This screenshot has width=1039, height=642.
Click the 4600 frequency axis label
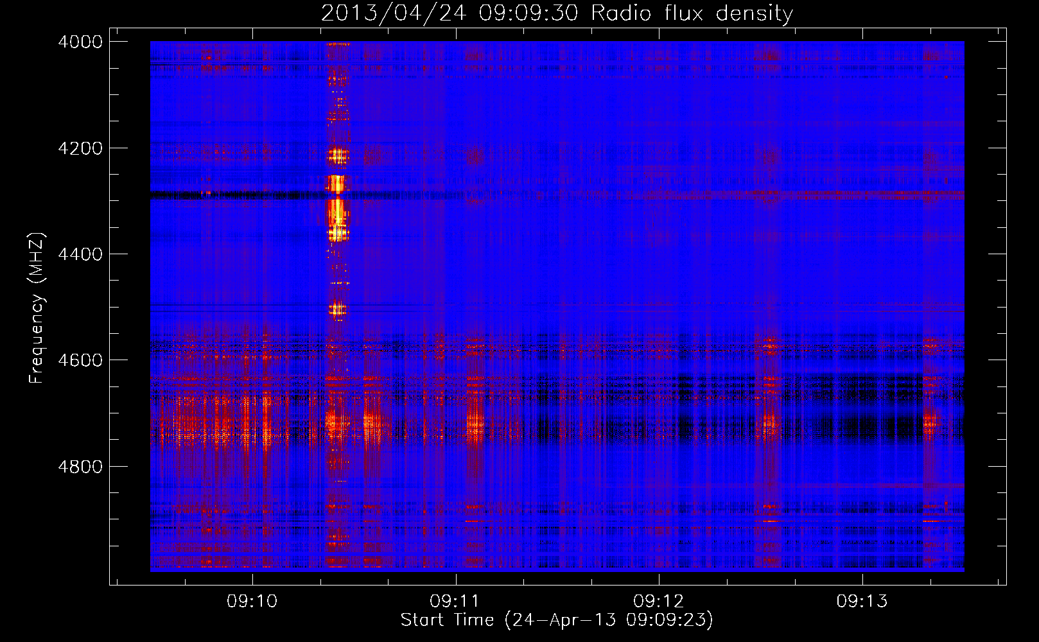[80, 360]
